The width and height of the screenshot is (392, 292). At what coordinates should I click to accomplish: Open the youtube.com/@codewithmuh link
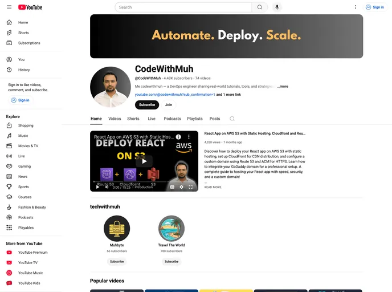pyautogui.click(x=175, y=95)
